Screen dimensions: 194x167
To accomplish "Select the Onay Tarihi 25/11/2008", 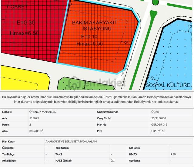I will pyautogui.click(x=159, y=118).
